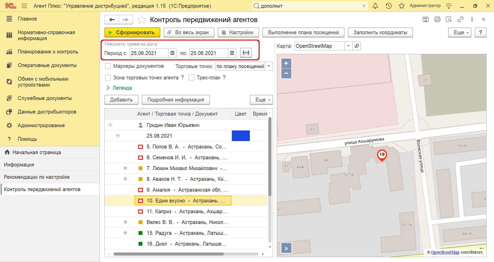
Task: Open calendar for period end date
Action: click(x=232, y=53)
